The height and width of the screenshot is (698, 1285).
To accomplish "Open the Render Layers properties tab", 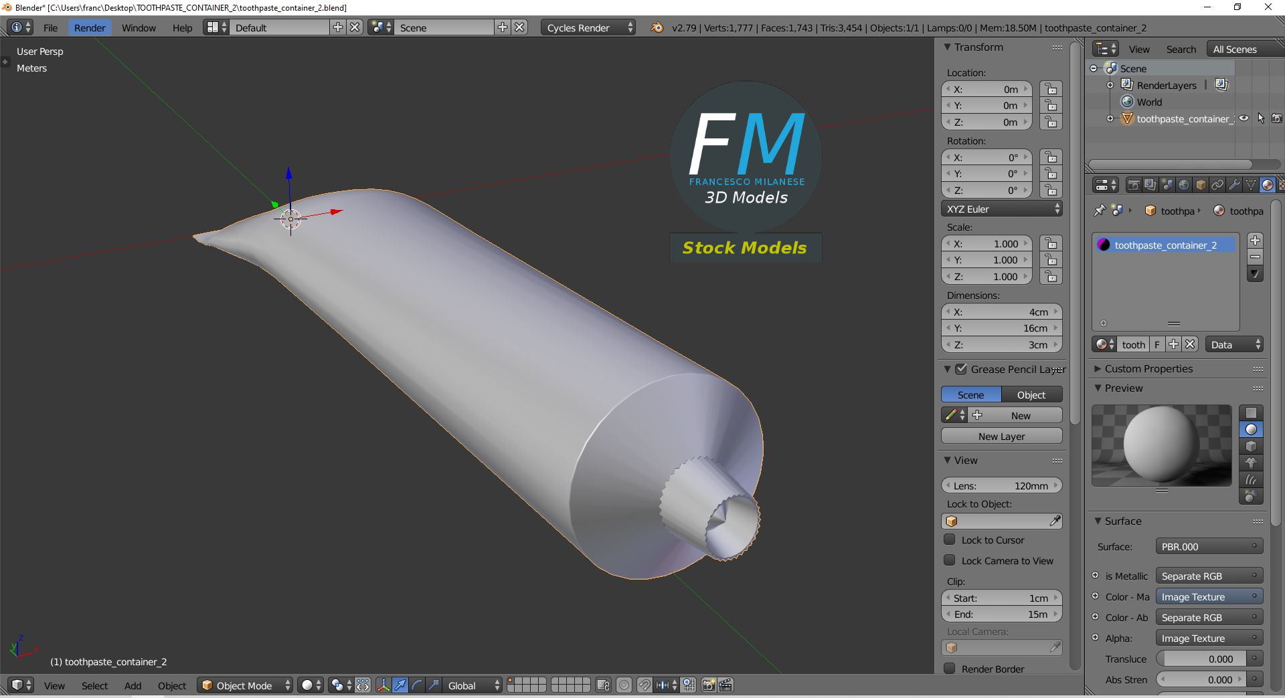I will (x=1150, y=185).
